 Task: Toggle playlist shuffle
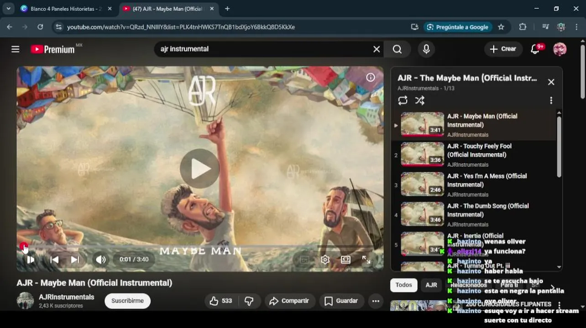pos(420,101)
